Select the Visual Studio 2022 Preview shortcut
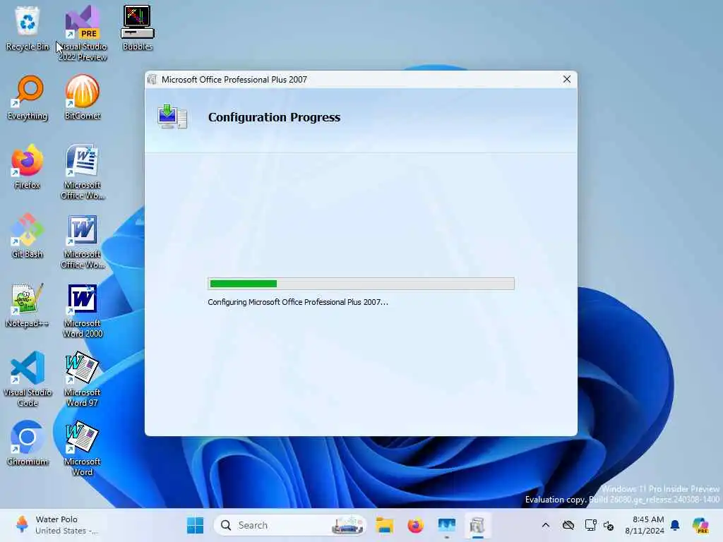This screenshot has height=542, width=723. pos(83,32)
